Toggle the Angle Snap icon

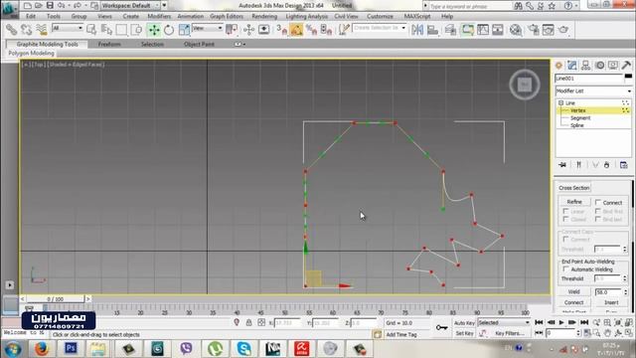(296, 30)
